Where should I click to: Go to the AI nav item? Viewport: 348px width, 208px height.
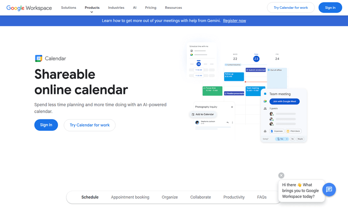[135, 8]
